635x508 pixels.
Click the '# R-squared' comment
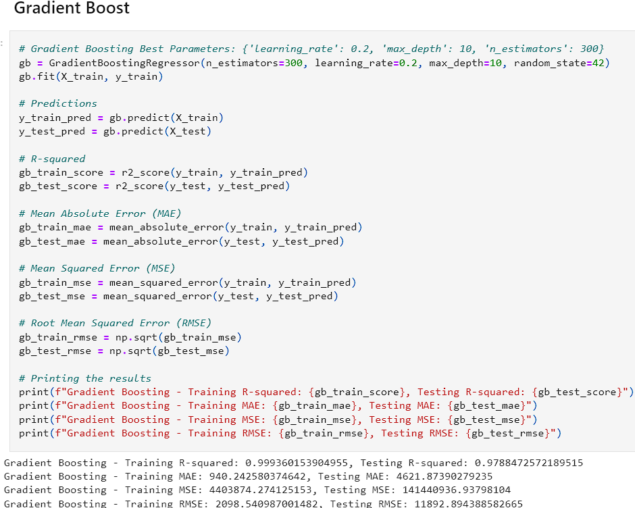(x=52, y=159)
